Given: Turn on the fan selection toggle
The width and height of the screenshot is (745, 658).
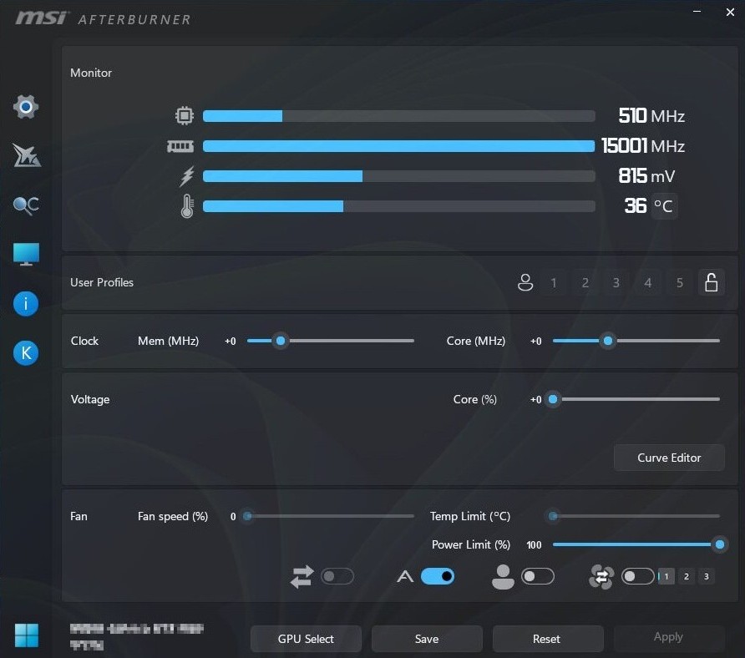Looking at the screenshot, I should [x=637, y=576].
